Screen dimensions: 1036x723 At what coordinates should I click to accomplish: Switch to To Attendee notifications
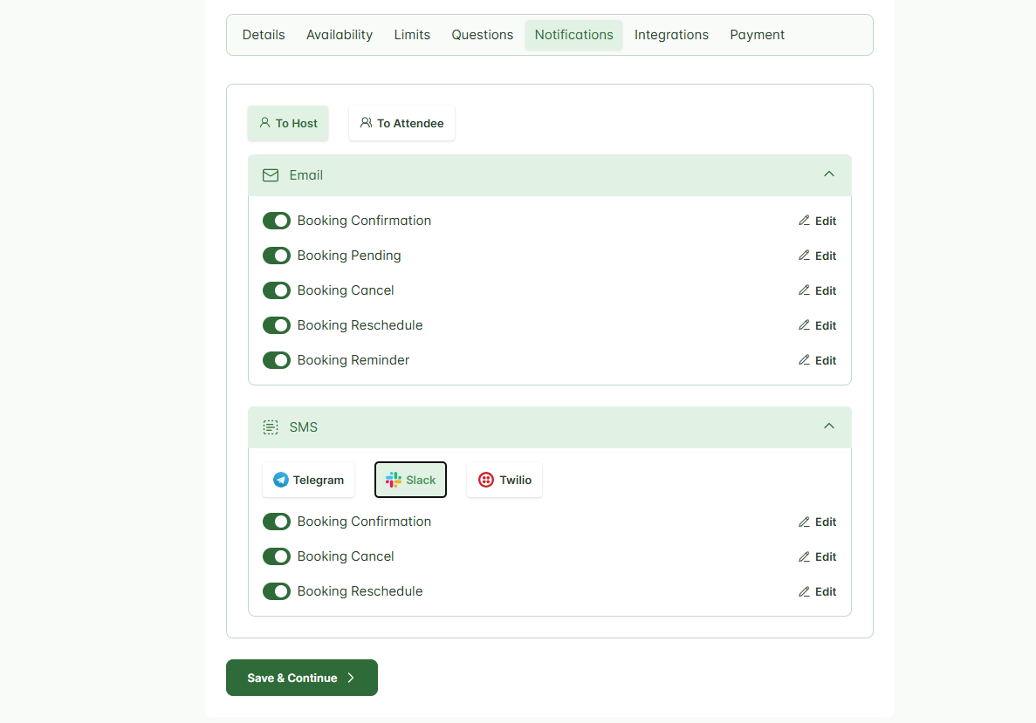coord(401,124)
